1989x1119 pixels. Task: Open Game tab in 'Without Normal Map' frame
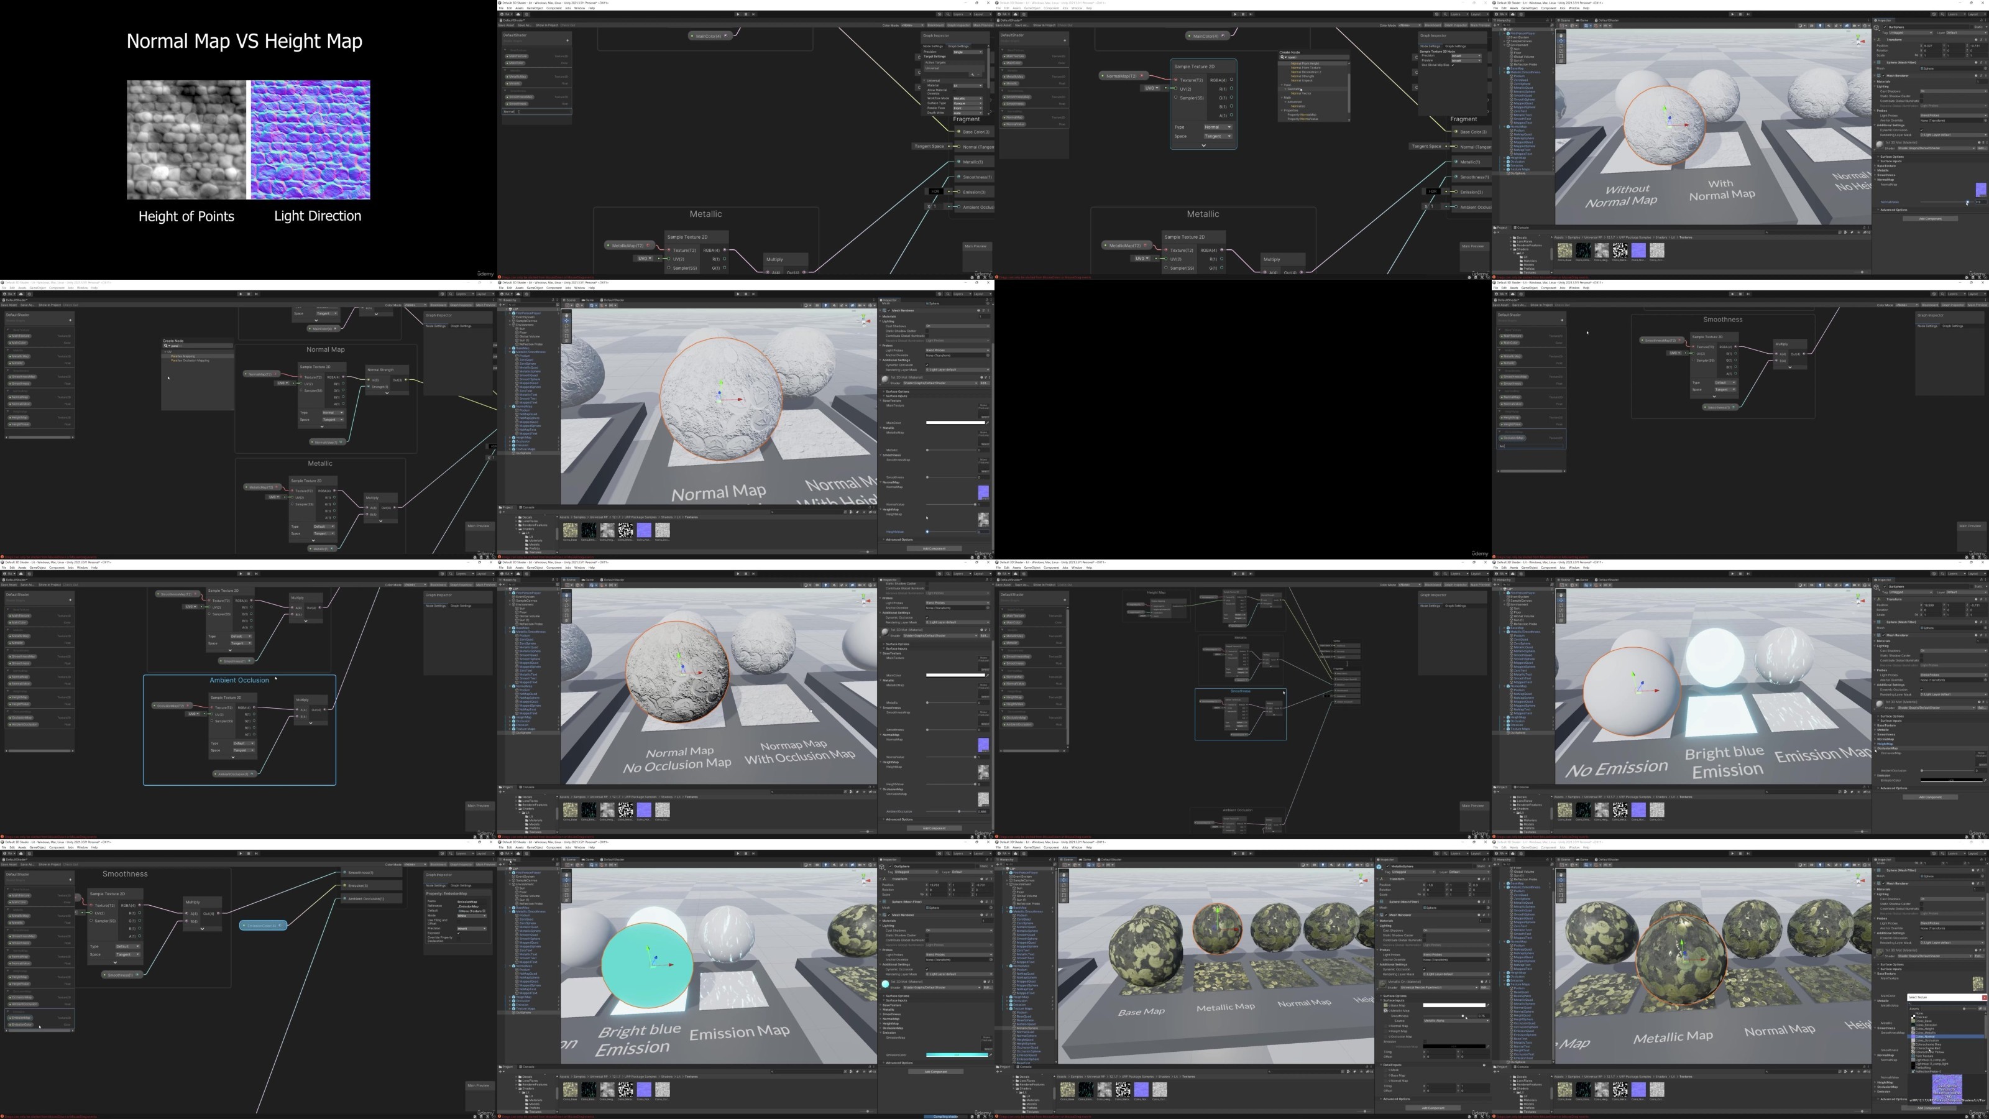click(1582, 20)
